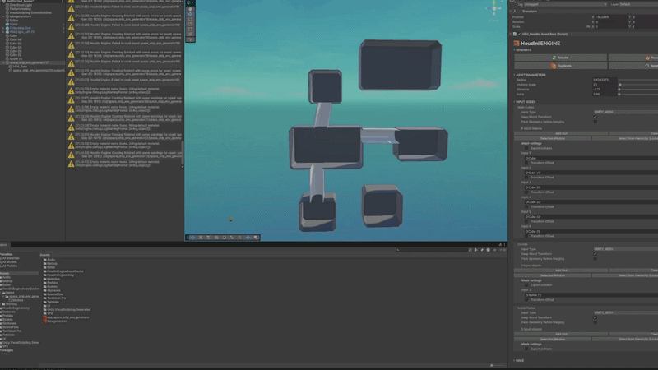This screenshot has width=658, height=370.
Task: Toggle Curves Export colliders checkbox
Action: [x=526, y=285]
